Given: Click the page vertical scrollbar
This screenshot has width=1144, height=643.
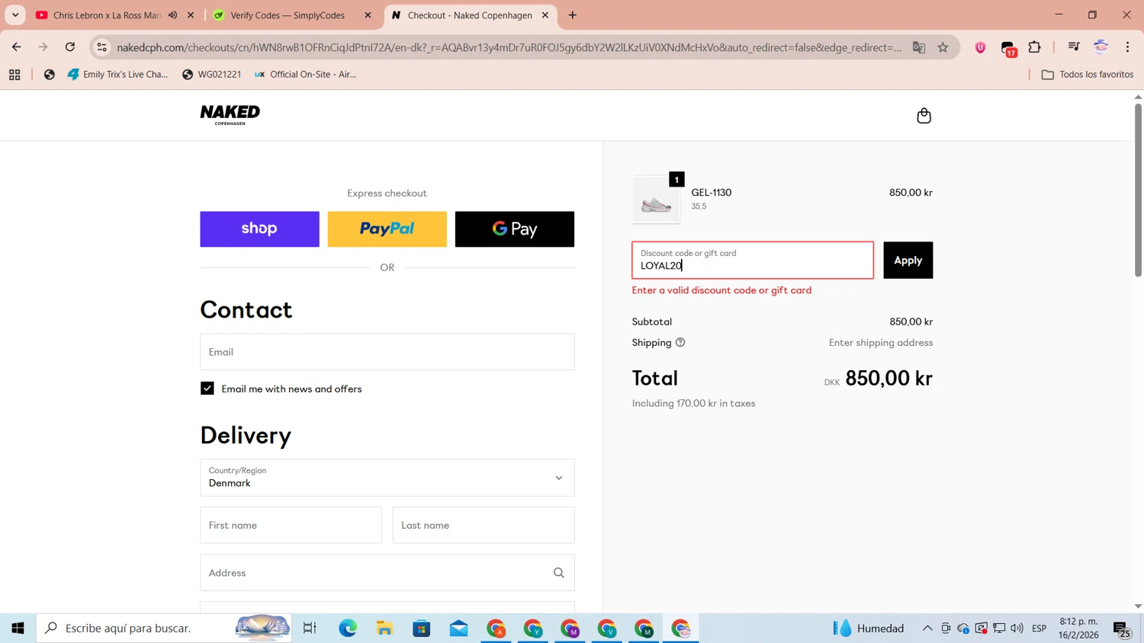Looking at the screenshot, I should point(1138,190).
